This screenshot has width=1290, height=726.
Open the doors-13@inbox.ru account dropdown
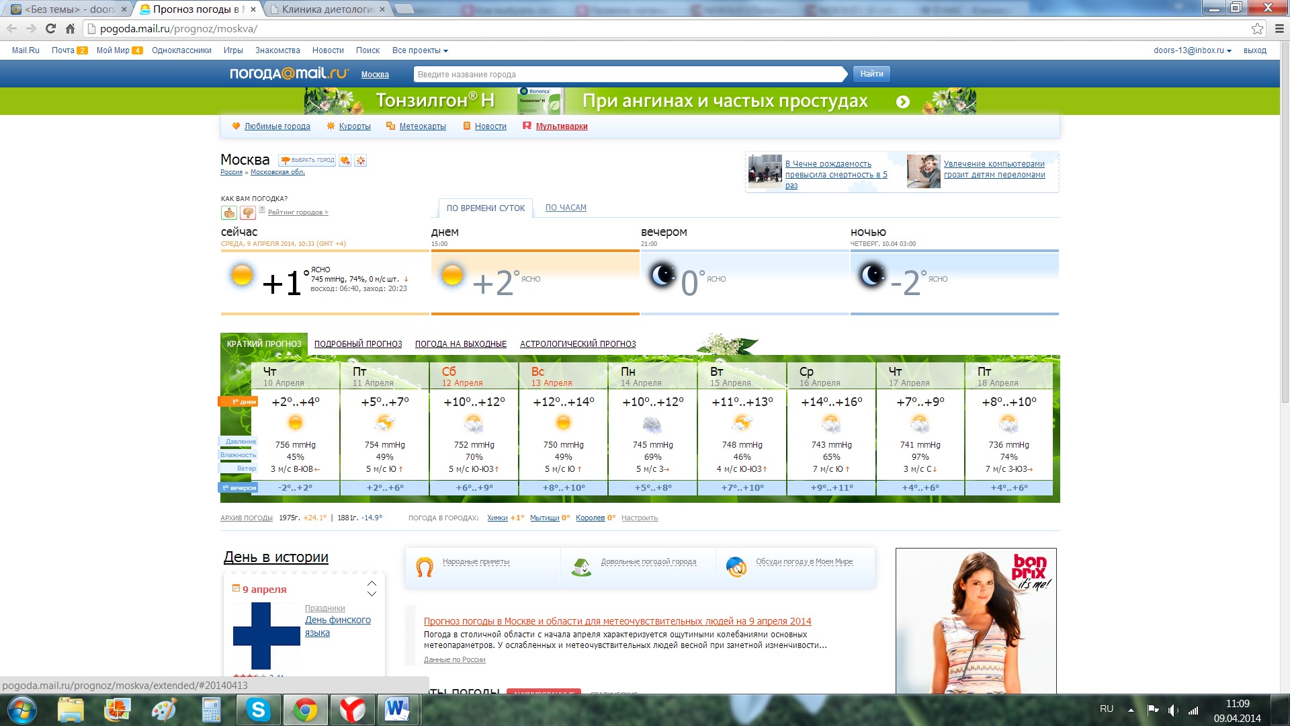pos(1192,50)
